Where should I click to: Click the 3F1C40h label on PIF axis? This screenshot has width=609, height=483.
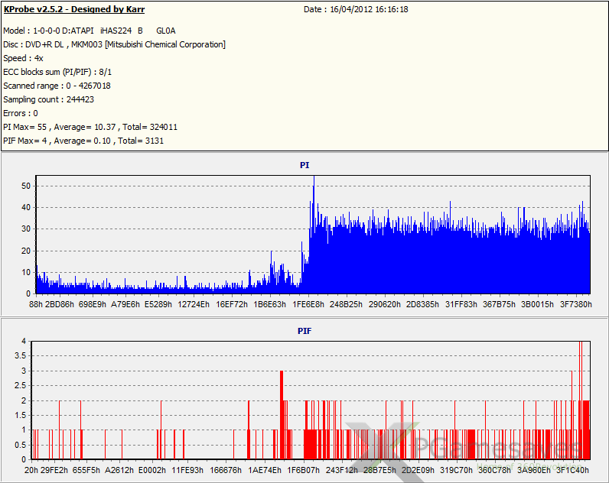[x=572, y=470]
